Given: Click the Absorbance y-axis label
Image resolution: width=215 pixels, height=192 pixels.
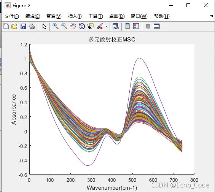Looking at the screenshot, I should pos(14,109).
